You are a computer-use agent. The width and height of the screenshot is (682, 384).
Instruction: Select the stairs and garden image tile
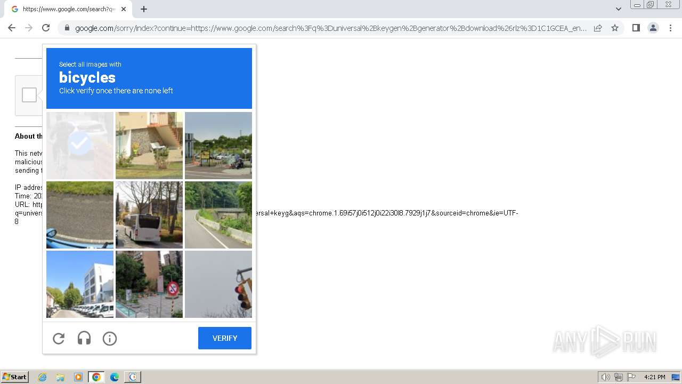(149, 145)
